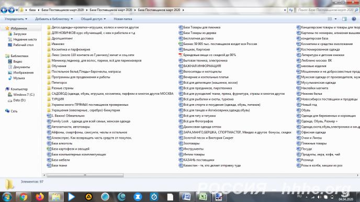
Task: Open the address bar history dropdown arrow
Action: tap(285, 10)
